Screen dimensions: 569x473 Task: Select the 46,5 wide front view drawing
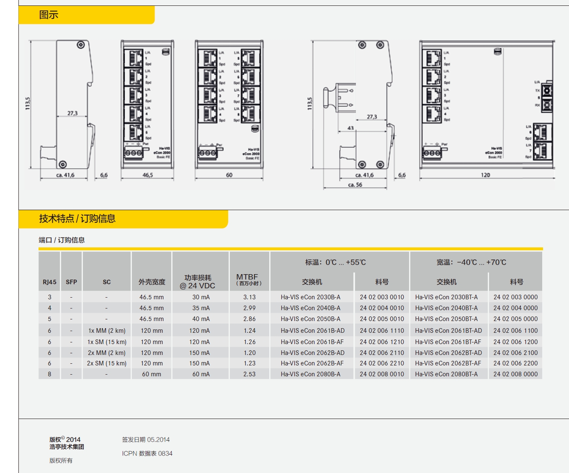pyautogui.click(x=147, y=105)
